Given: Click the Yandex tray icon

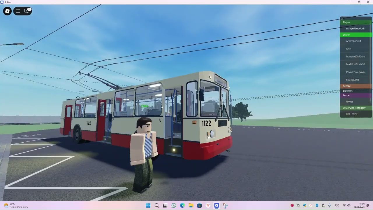Looking at the screenshot, I should point(311,205).
